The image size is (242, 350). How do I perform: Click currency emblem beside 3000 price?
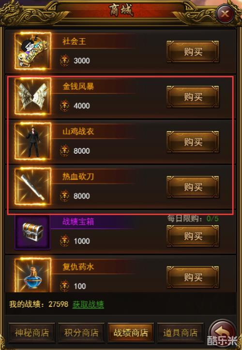pyautogui.click(x=65, y=60)
